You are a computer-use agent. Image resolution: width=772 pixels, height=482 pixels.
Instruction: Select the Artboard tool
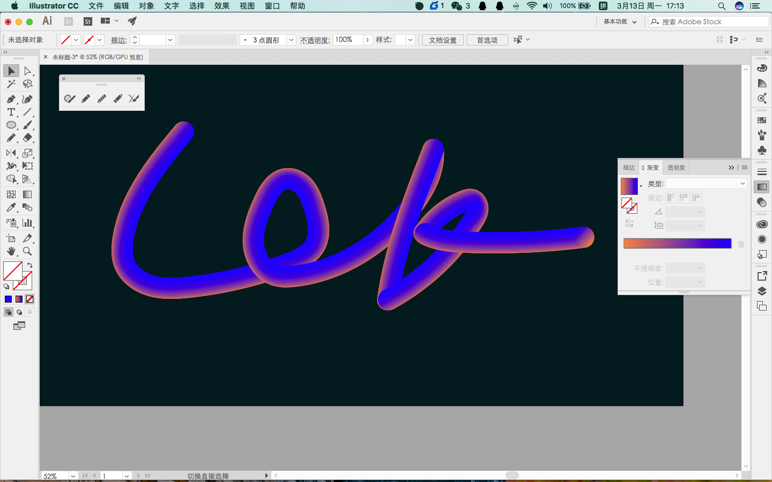(x=11, y=238)
